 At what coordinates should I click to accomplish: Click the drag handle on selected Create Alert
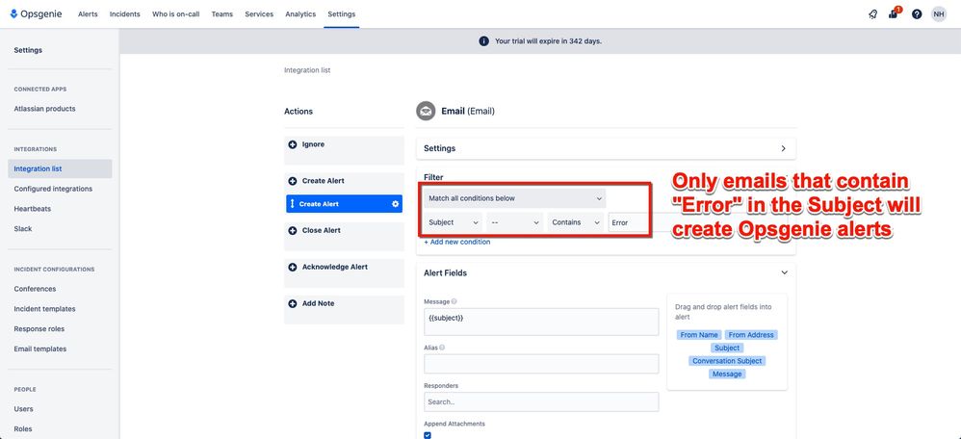(293, 204)
